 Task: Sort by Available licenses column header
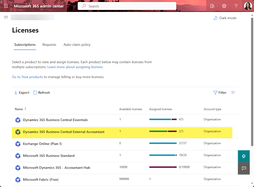[130, 109]
